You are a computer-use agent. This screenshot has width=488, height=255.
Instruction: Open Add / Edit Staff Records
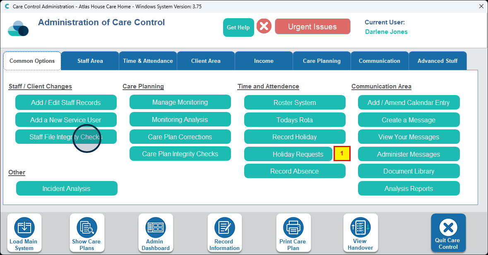point(66,102)
